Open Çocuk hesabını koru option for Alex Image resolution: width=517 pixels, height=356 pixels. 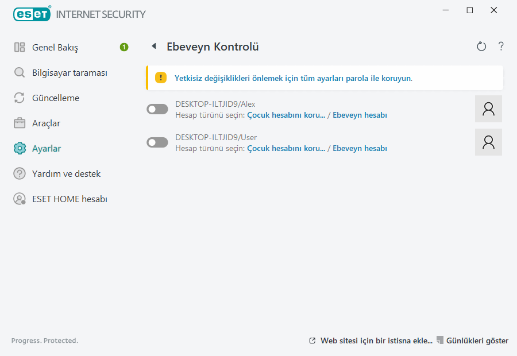(286, 115)
